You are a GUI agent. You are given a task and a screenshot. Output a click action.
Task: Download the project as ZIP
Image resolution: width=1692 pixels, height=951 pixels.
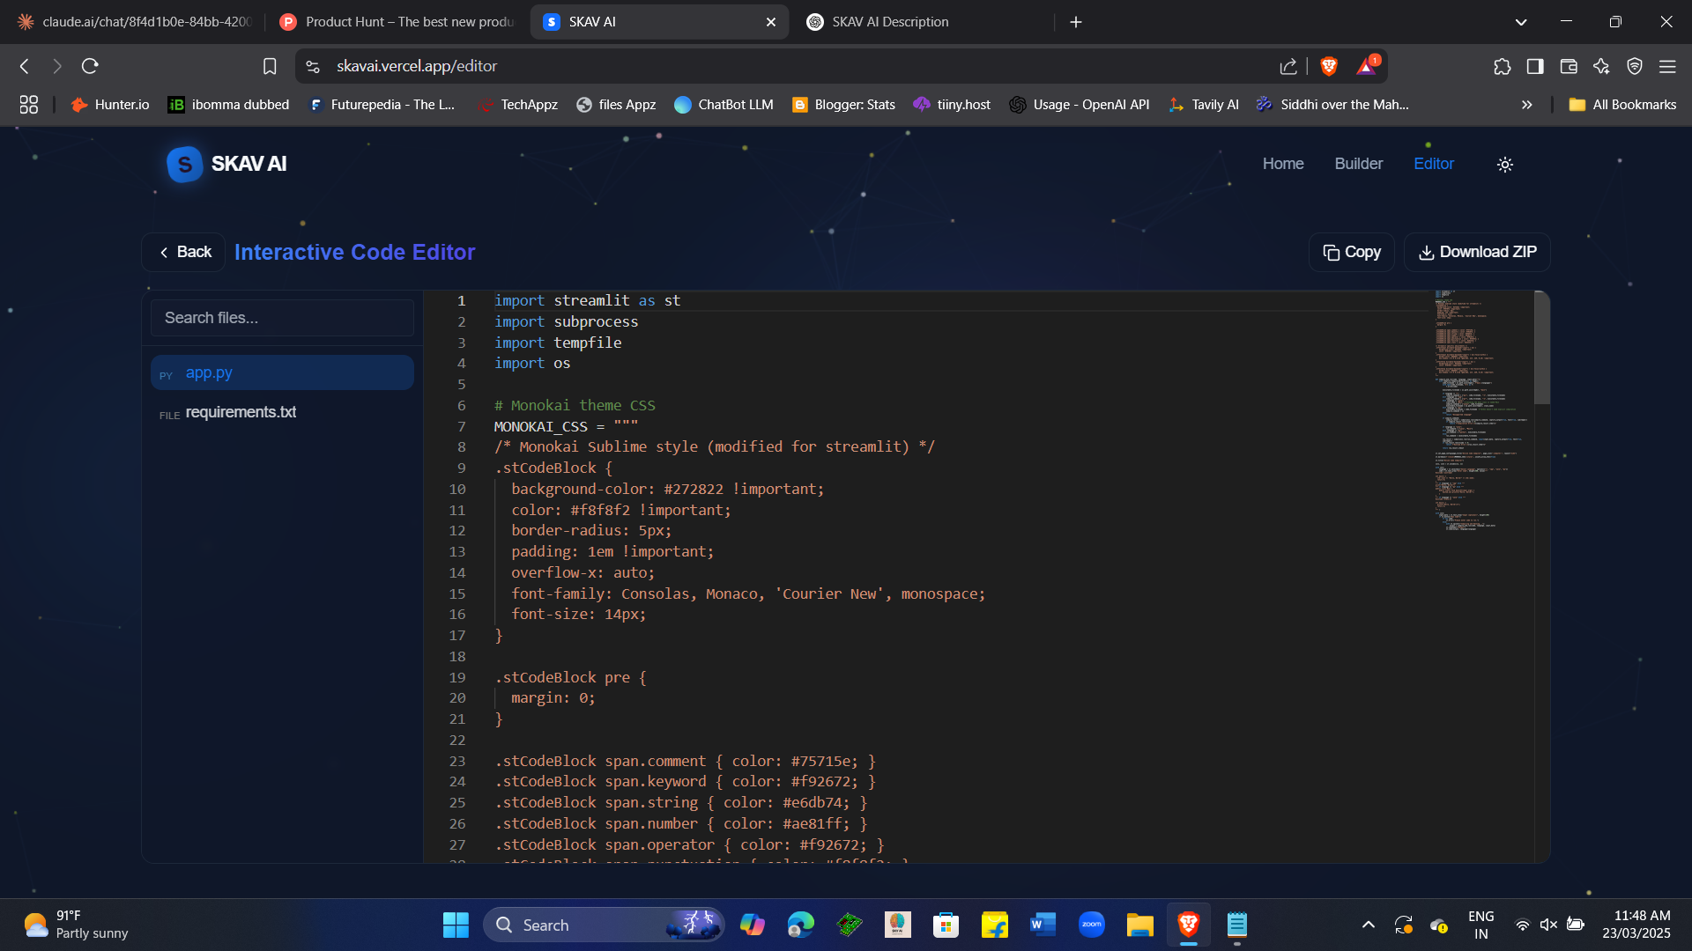(x=1477, y=252)
